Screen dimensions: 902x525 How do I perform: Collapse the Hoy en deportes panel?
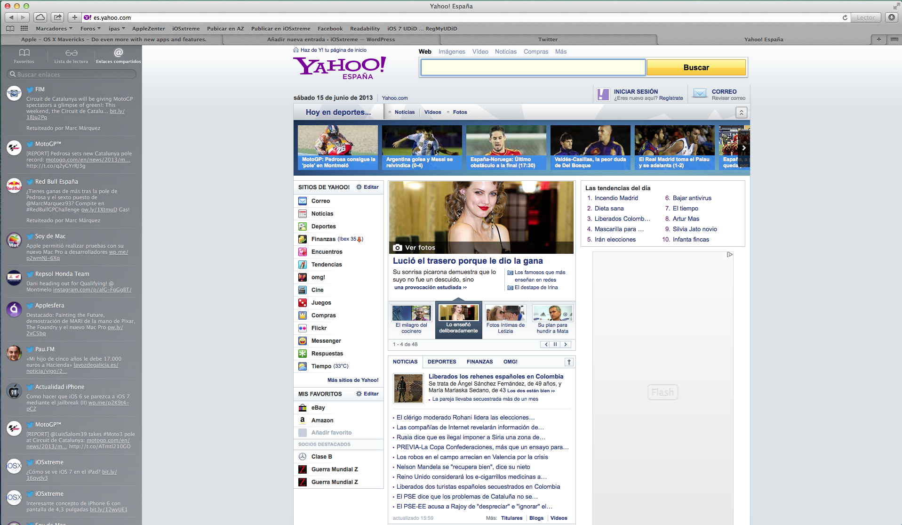[741, 112]
